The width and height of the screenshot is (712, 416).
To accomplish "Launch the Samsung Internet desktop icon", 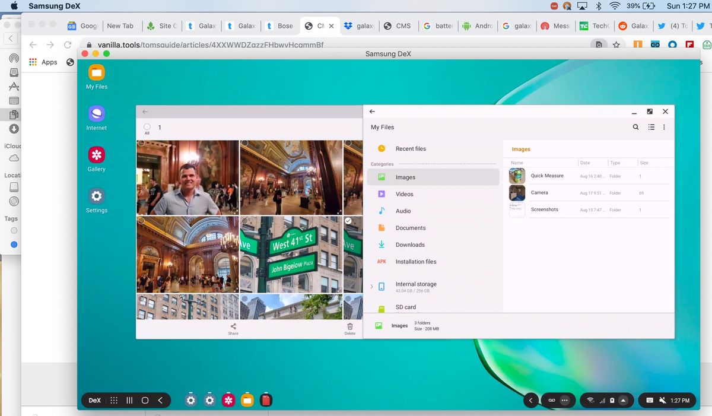I will pos(96,114).
